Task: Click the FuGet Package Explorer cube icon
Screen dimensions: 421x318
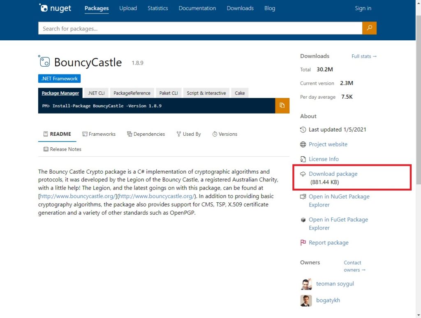Action: coord(303,220)
